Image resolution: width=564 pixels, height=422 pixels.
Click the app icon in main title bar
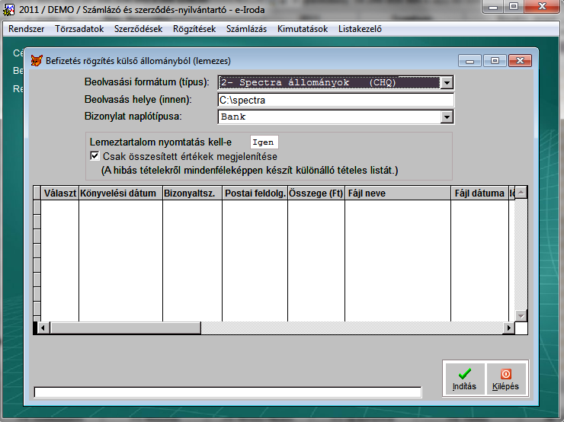8,8
